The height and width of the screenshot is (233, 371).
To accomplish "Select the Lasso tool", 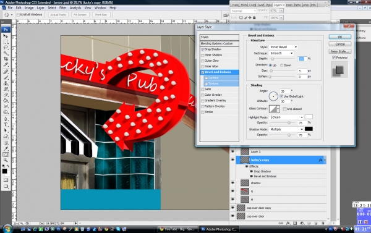I will pyautogui.click(x=6, y=48).
